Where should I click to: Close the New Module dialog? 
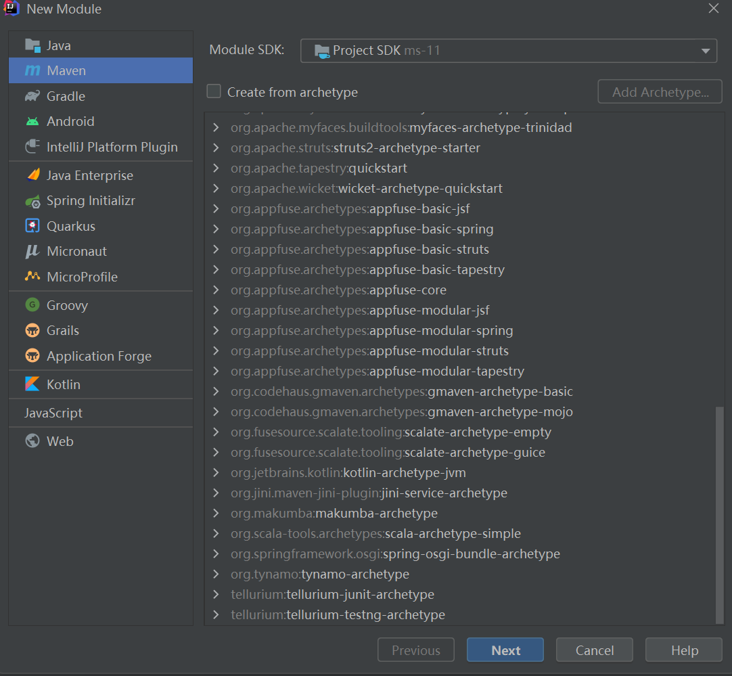pos(713,8)
